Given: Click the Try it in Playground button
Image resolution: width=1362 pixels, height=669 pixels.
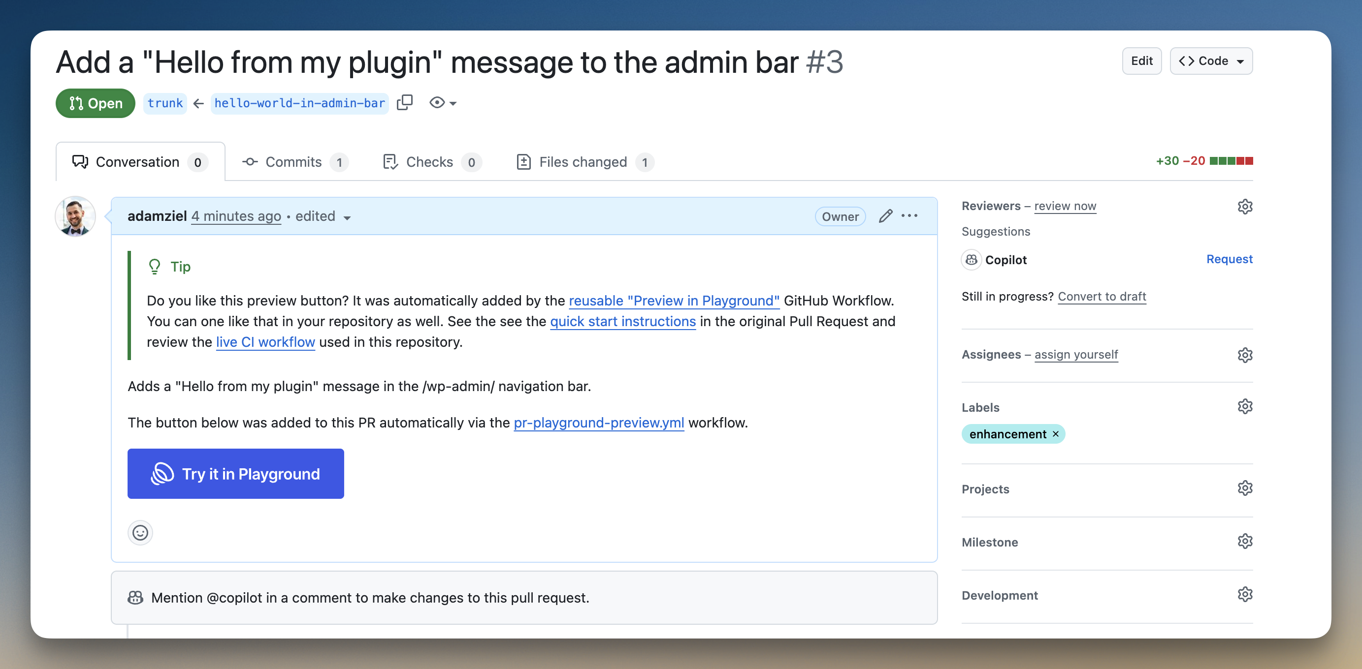Looking at the screenshot, I should click(x=236, y=474).
